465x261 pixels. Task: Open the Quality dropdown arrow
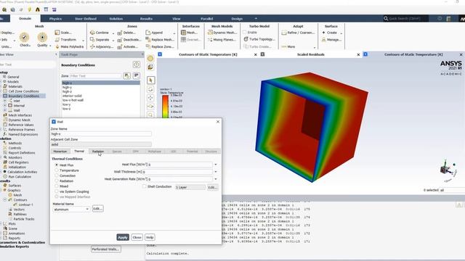[50, 46]
